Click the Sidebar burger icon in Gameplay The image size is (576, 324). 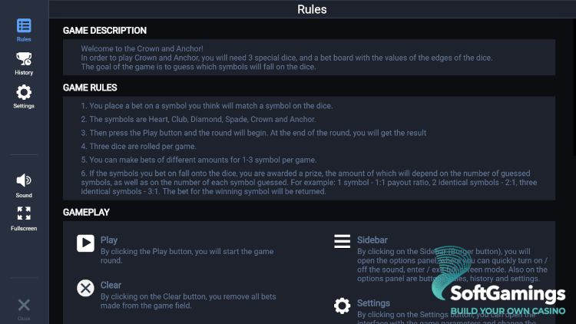coord(342,241)
